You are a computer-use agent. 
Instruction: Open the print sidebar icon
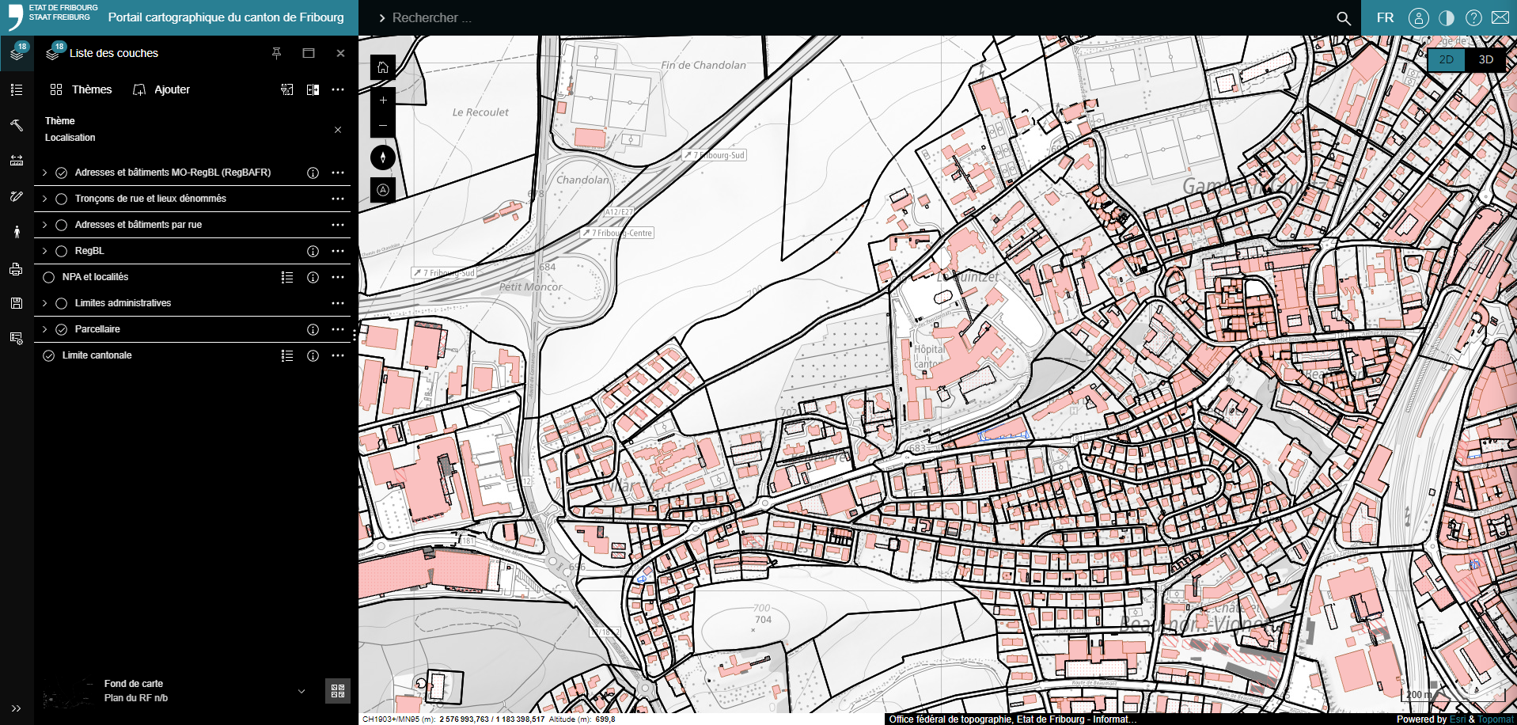17,269
